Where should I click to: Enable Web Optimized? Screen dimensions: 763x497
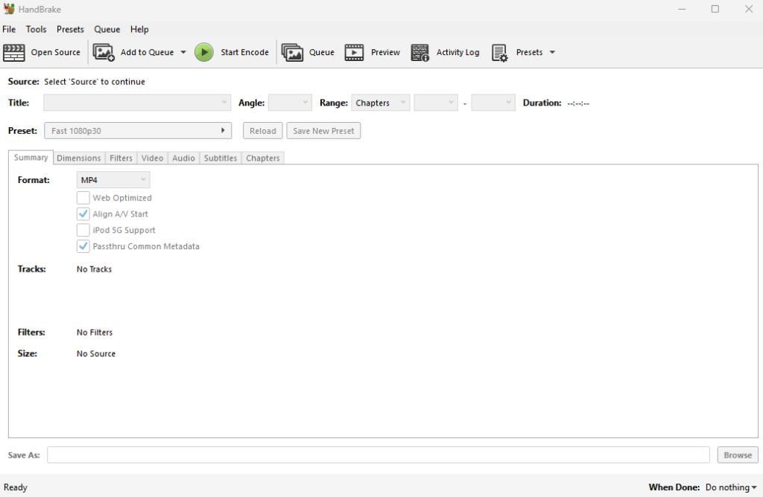(83, 198)
